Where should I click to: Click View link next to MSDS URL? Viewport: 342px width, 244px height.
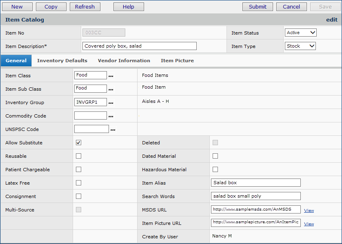(x=309, y=210)
